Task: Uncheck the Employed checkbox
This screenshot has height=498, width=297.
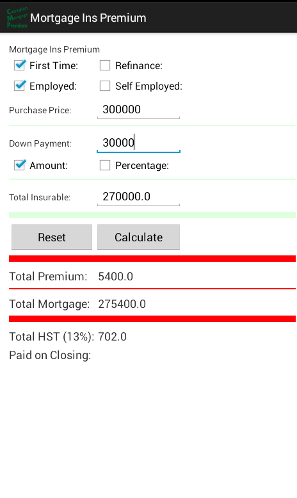Action: 20,86
